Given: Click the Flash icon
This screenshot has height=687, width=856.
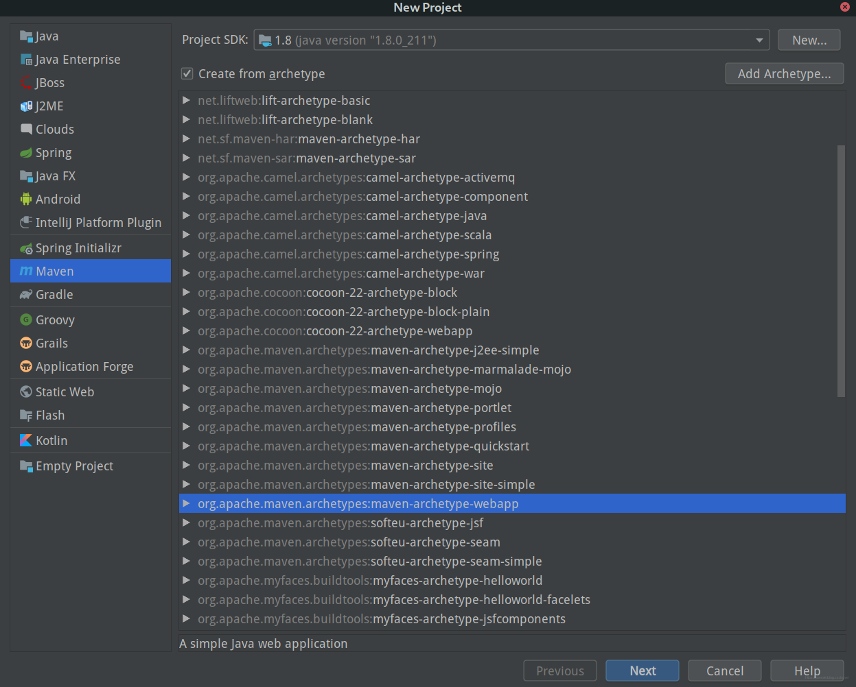Looking at the screenshot, I should pos(27,415).
